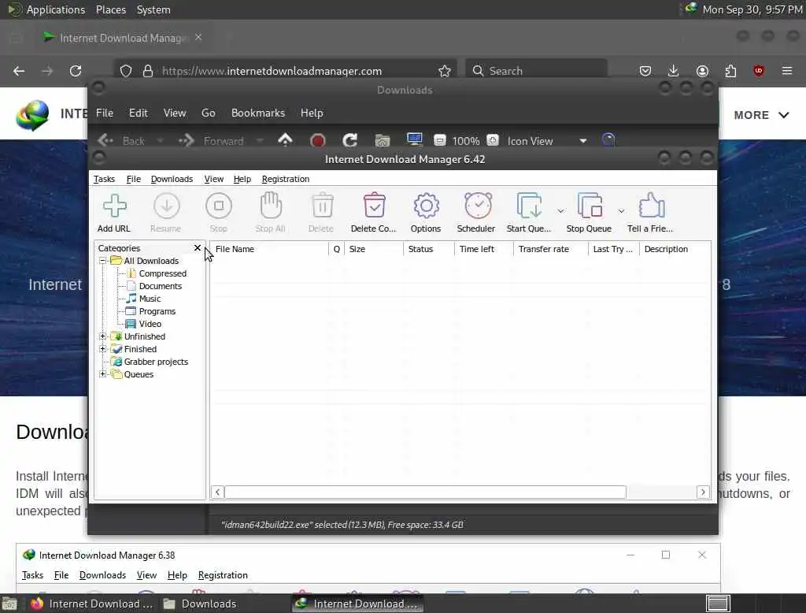
Task: Sort by the Description column header
Action: [x=675, y=249]
